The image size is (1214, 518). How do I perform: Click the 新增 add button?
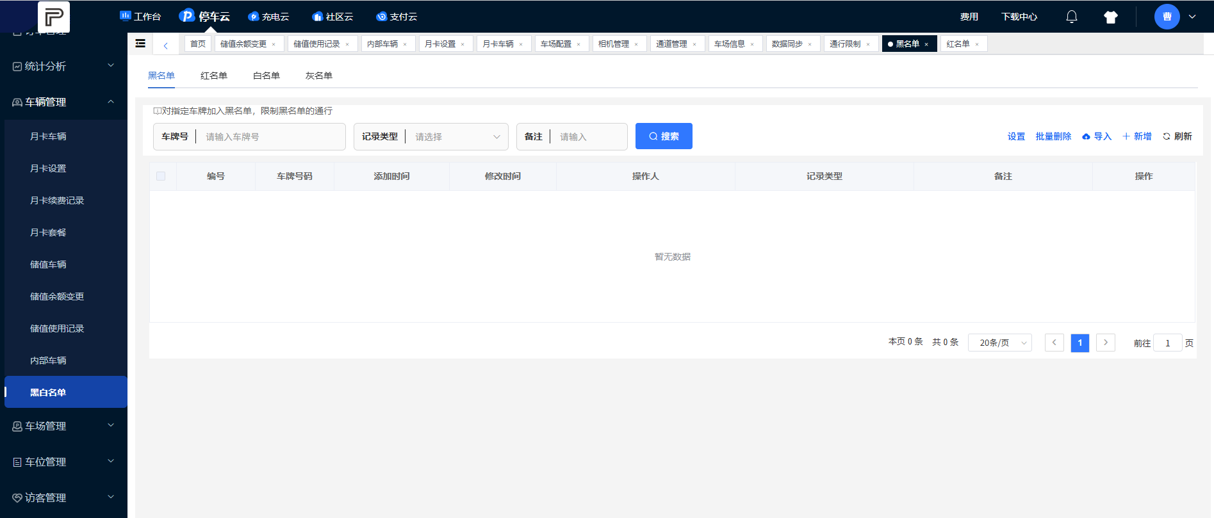coord(1137,136)
